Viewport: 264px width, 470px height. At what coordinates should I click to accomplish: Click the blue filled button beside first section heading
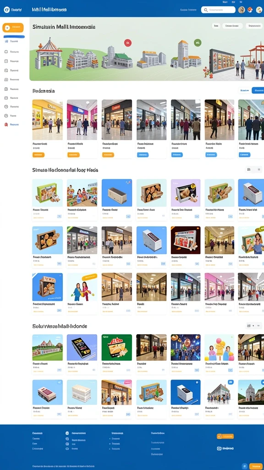(258, 90)
